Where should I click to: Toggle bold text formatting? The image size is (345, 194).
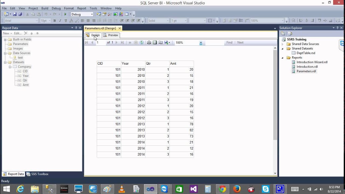(54, 21)
